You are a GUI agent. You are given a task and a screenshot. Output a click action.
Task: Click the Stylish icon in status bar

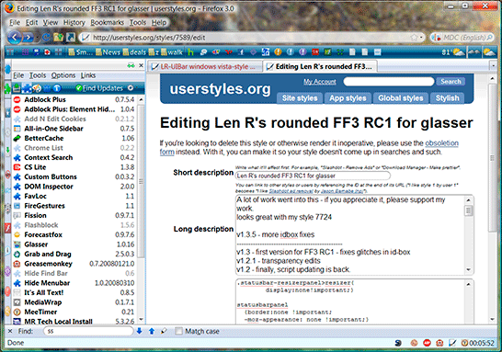[452, 343]
